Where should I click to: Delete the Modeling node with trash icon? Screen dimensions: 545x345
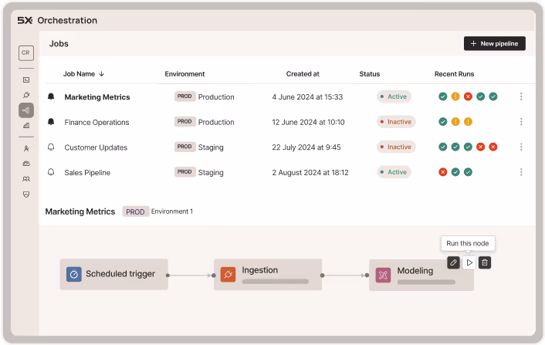tap(485, 262)
